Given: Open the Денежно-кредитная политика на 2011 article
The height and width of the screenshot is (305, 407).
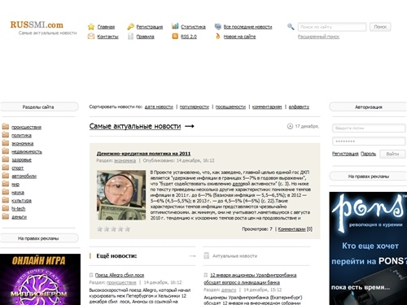Looking at the screenshot, I should click(x=143, y=154).
